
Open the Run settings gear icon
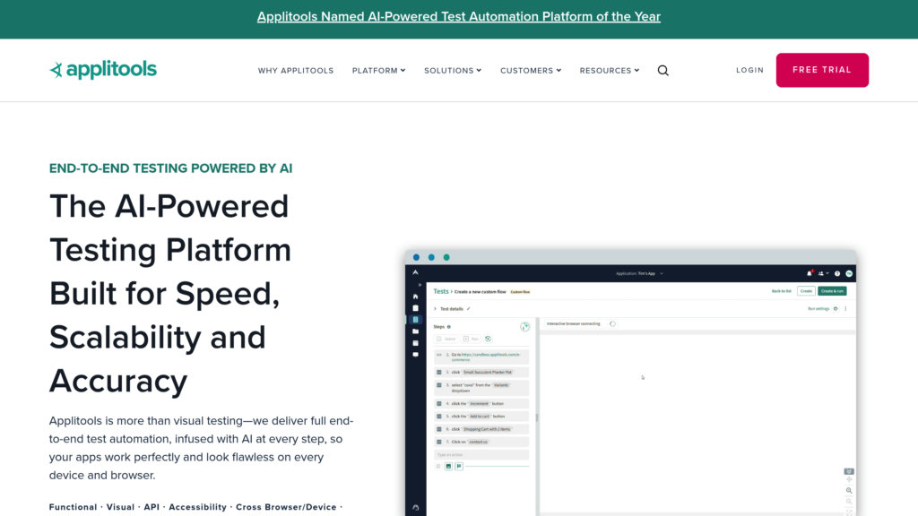tap(836, 308)
